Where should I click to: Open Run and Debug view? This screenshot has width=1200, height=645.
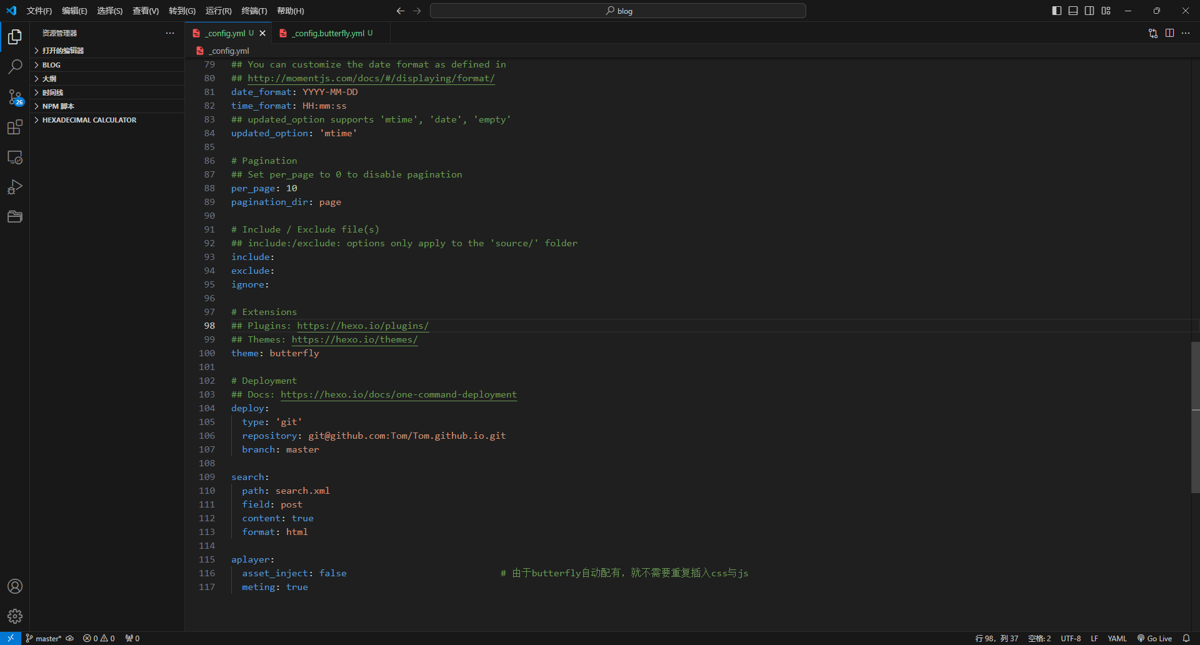pyautogui.click(x=15, y=187)
